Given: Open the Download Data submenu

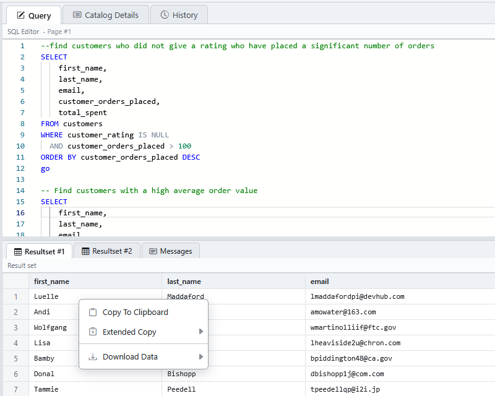Looking at the screenshot, I should [144, 357].
